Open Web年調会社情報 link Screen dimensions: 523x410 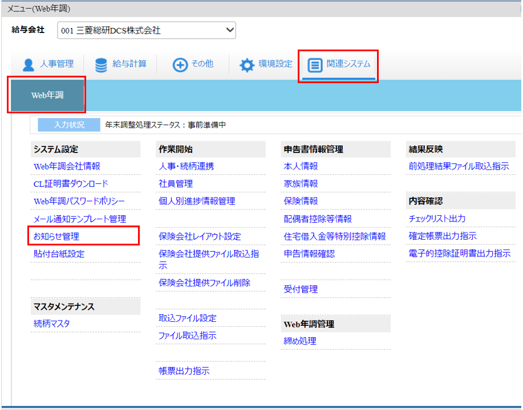(x=67, y=166)
